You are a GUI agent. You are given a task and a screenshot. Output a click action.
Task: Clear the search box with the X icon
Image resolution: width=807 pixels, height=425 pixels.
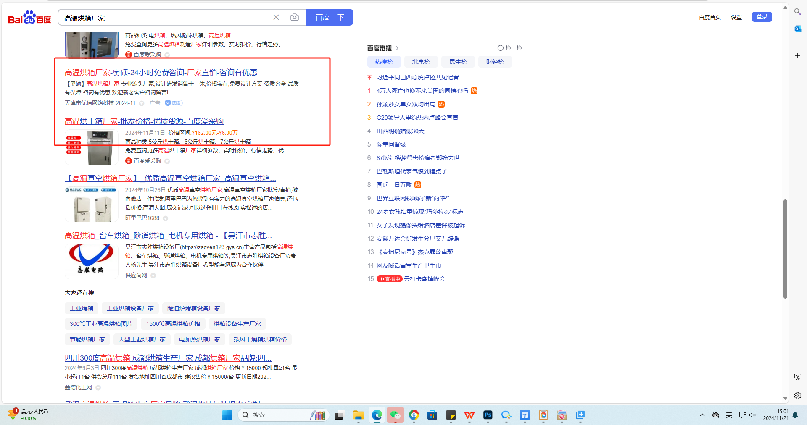point(276,17)
